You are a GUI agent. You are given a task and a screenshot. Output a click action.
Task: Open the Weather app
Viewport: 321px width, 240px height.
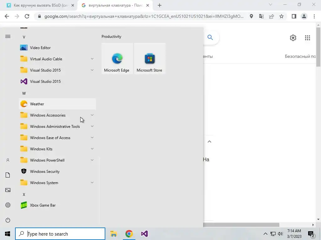tap(57, 104)
